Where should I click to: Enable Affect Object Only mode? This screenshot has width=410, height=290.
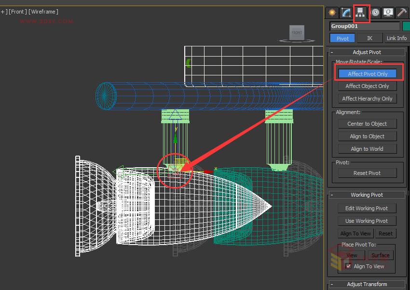[x=368, y=86]
